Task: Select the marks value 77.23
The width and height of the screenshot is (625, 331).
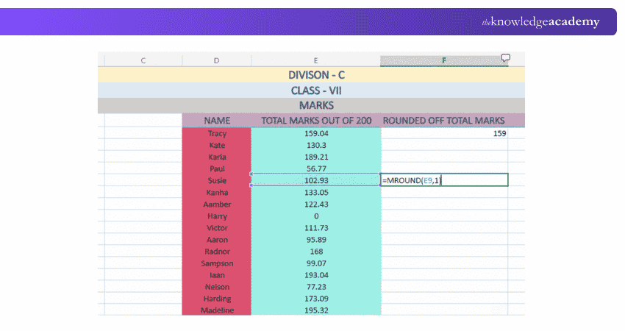Action: (x=316, y=287)
